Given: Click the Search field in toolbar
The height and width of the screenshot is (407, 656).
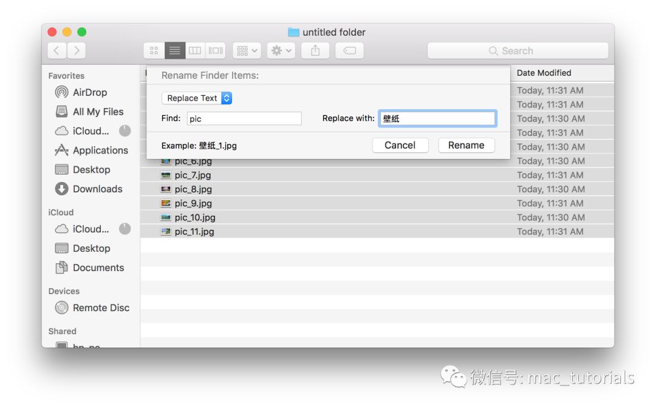Looking at the screenshot, I should point(518,51).
